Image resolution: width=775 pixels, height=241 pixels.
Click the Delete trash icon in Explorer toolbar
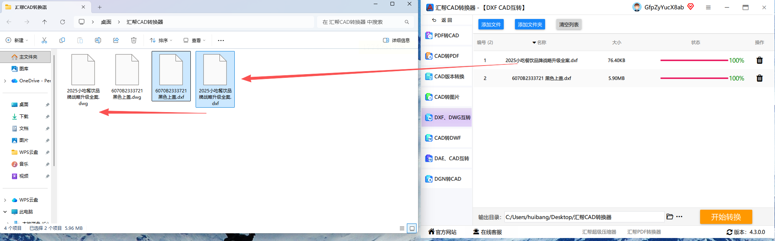[134, 40]
